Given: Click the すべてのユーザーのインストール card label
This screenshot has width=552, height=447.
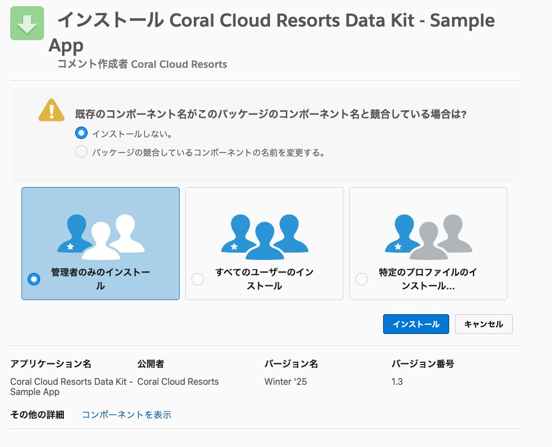Looking at the screenshot, I should [x=264, y=279].
